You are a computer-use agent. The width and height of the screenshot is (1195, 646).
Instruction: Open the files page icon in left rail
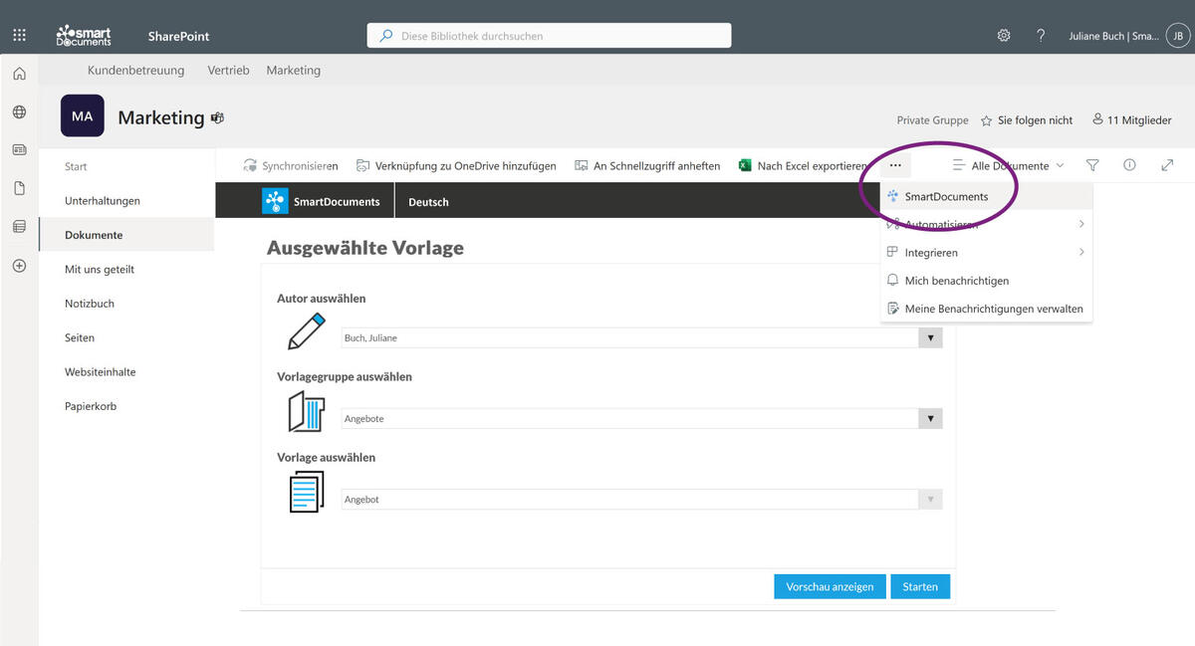coord(19,188)
